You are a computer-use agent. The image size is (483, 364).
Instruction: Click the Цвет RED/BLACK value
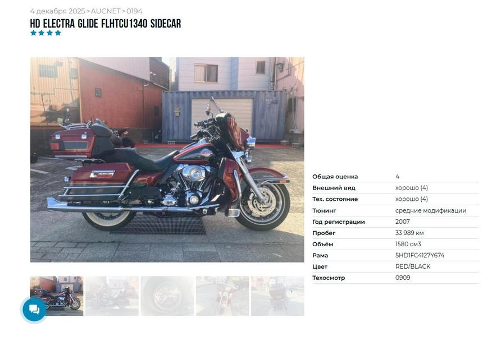point(413,266)
